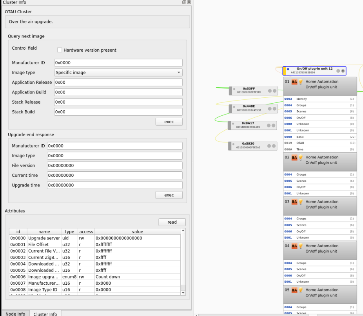This screenshot has width=363, height=316.
Task: Select the 0x0008 Image Type ID row
Action: click(95, 290)
